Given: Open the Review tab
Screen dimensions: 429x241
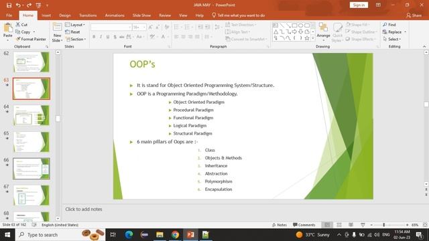Looking at the screenshot, I should click(x=165, y=15).
